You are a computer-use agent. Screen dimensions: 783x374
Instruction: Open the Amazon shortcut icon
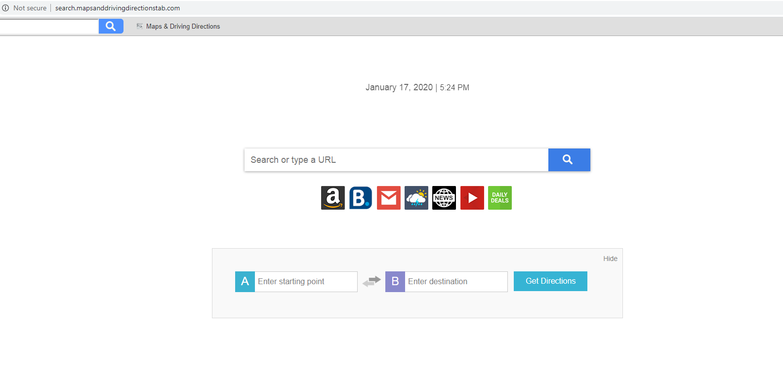(332, 198)
